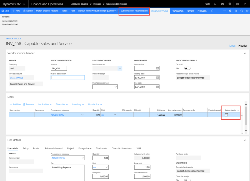Expand the Financials menu in Lines
250x181 pixels.
(62, 104)
